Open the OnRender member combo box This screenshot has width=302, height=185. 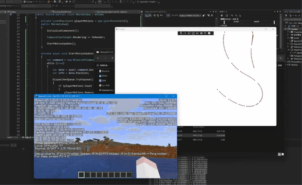118,12
